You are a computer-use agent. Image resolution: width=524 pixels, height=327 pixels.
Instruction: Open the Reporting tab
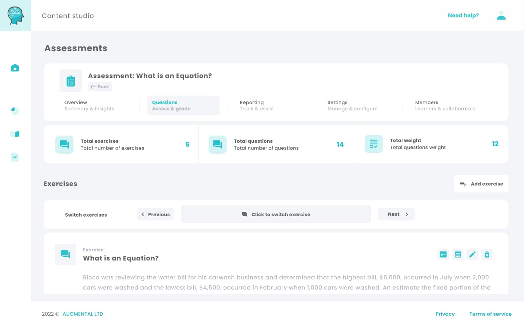[257, 105]
